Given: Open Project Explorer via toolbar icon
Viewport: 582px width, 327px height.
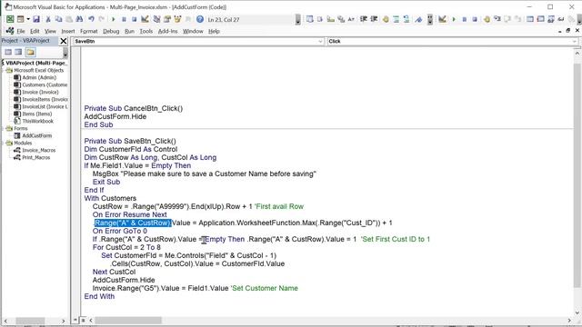Looking at the screenshot, I should click(157, 19).
